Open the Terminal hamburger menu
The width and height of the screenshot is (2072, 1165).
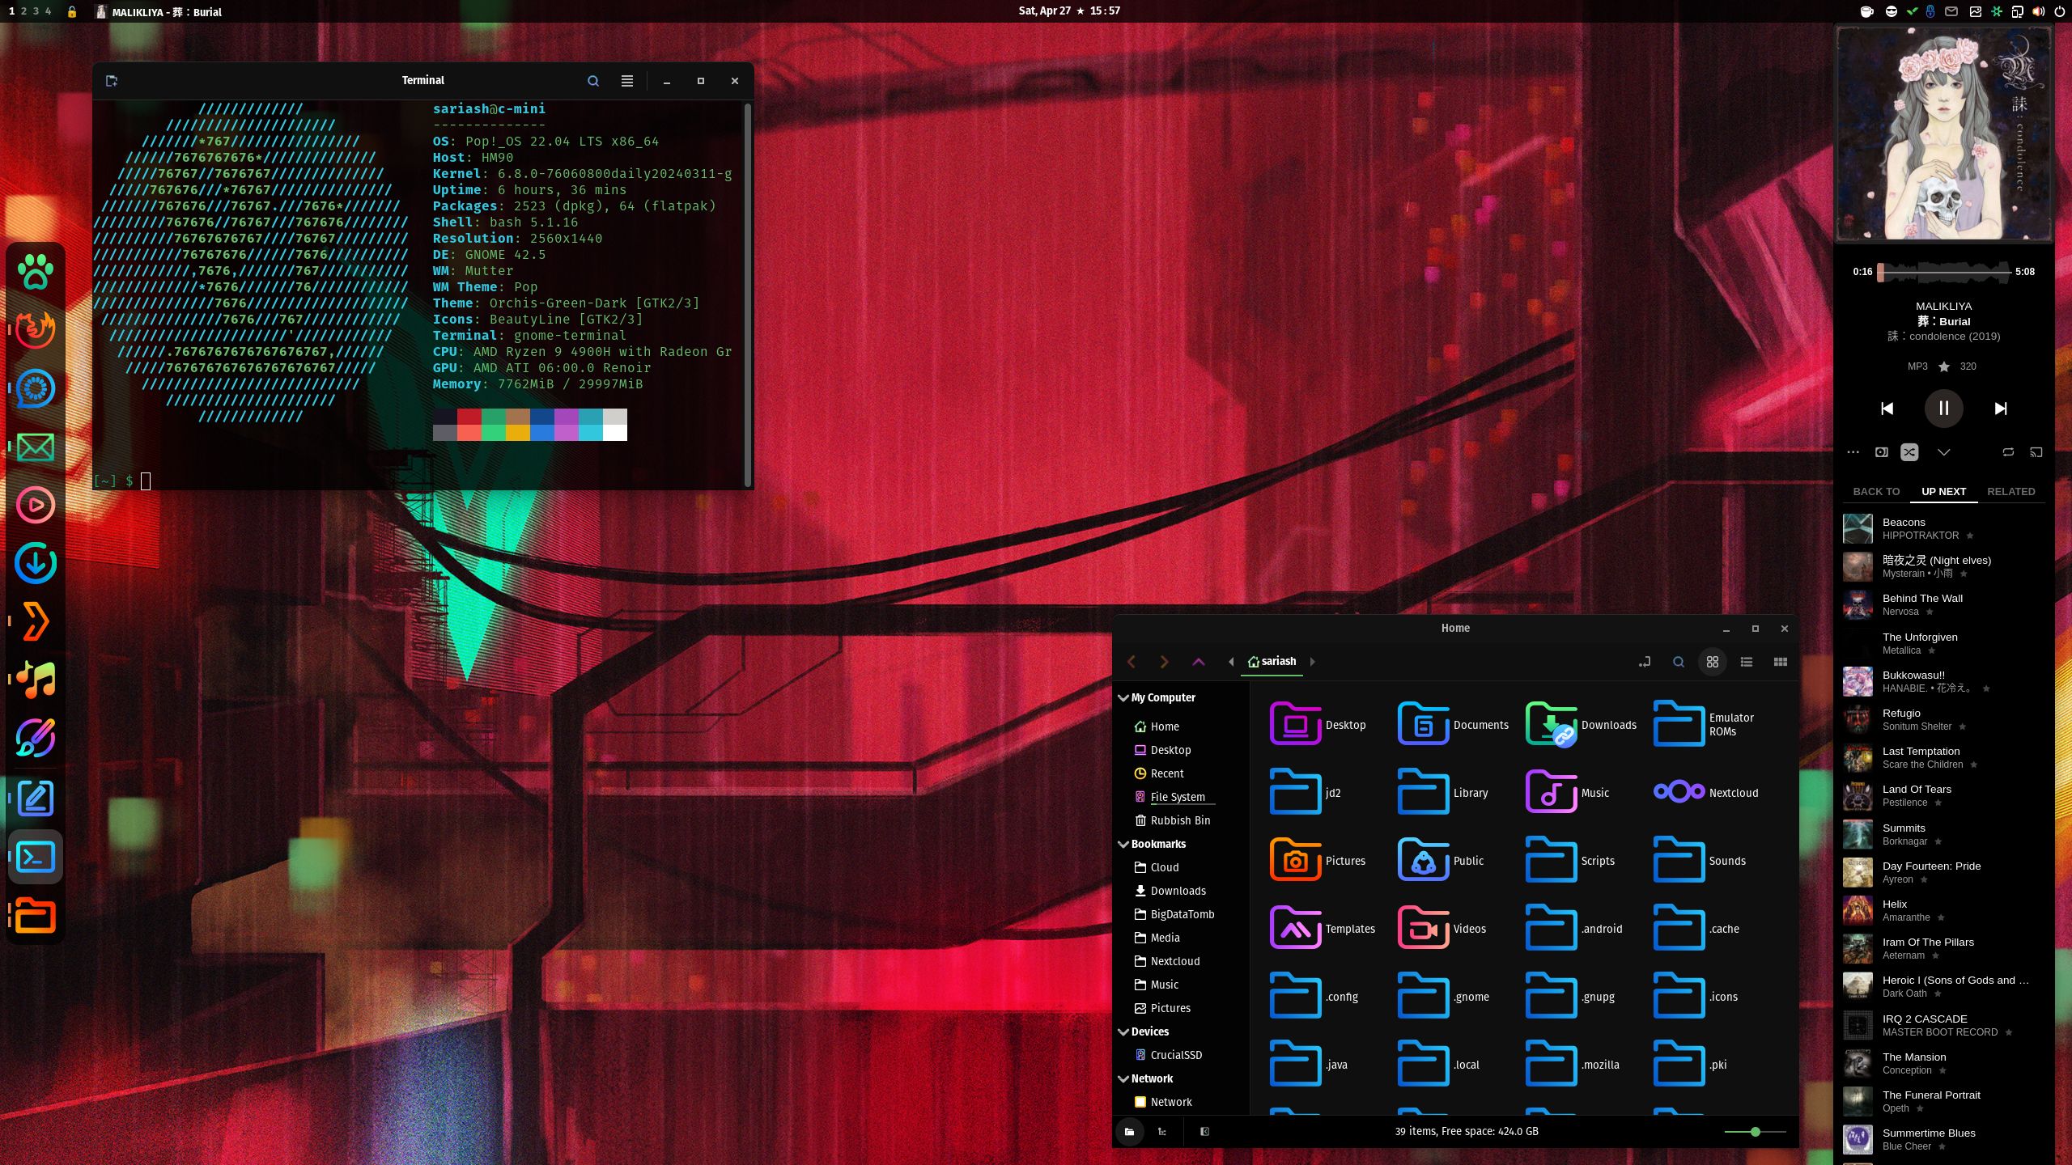point(626,81)
